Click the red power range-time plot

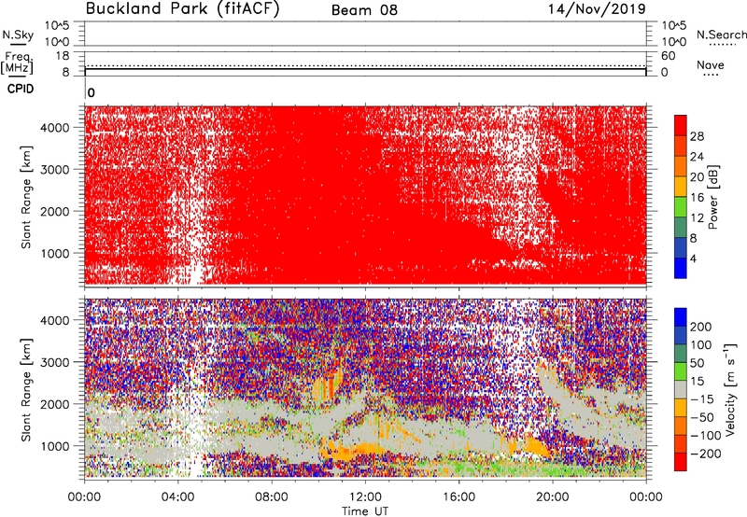click(x=365, y=196)
